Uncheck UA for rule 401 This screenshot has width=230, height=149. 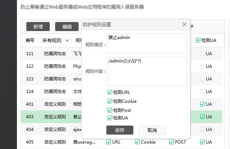(202, 104)
